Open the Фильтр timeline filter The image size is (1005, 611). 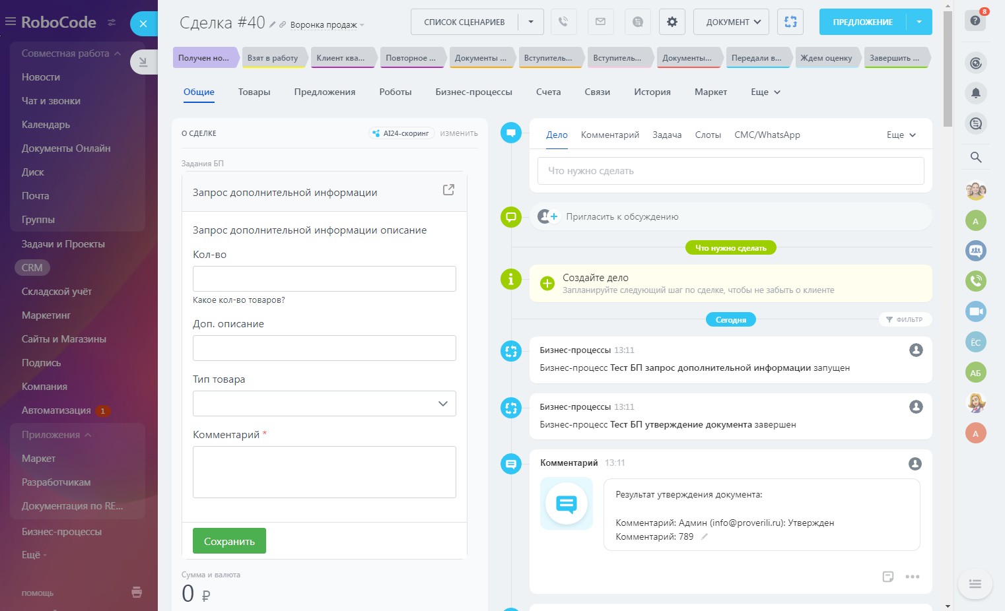(x=905, y=319)
